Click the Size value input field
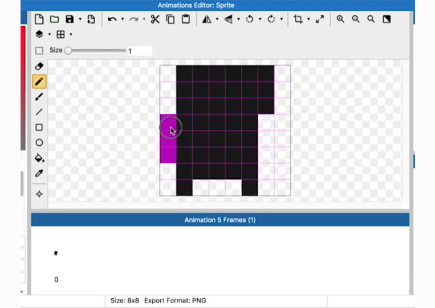 pyautogui.click(x=140, y=51)
